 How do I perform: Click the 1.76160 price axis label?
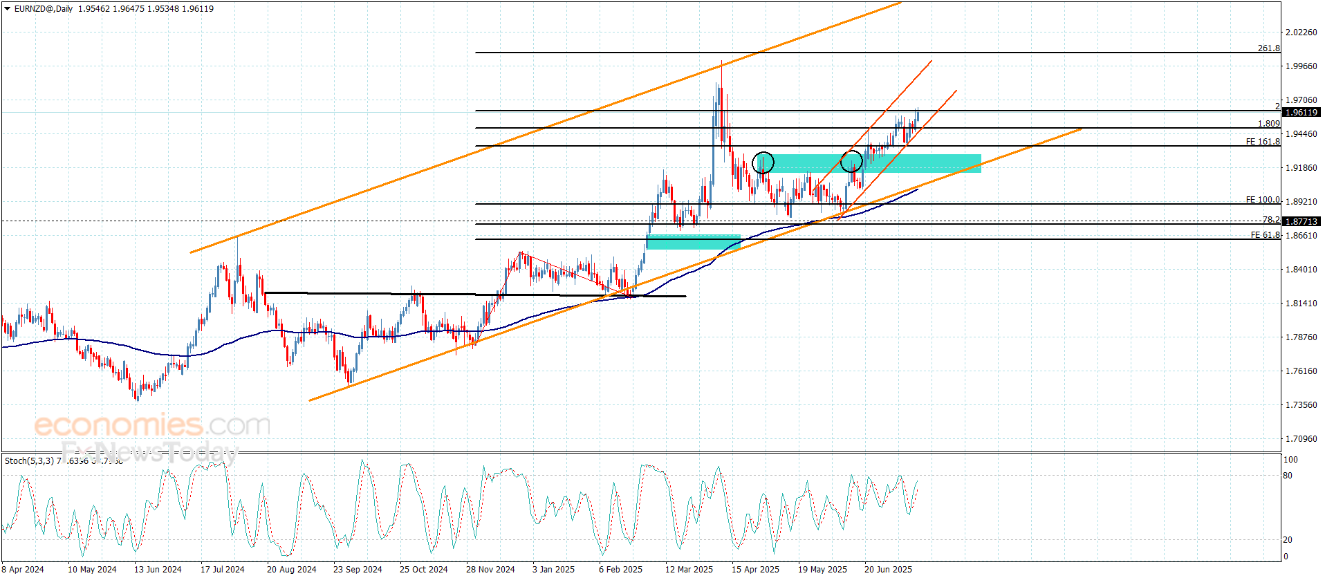[1301, 371]
